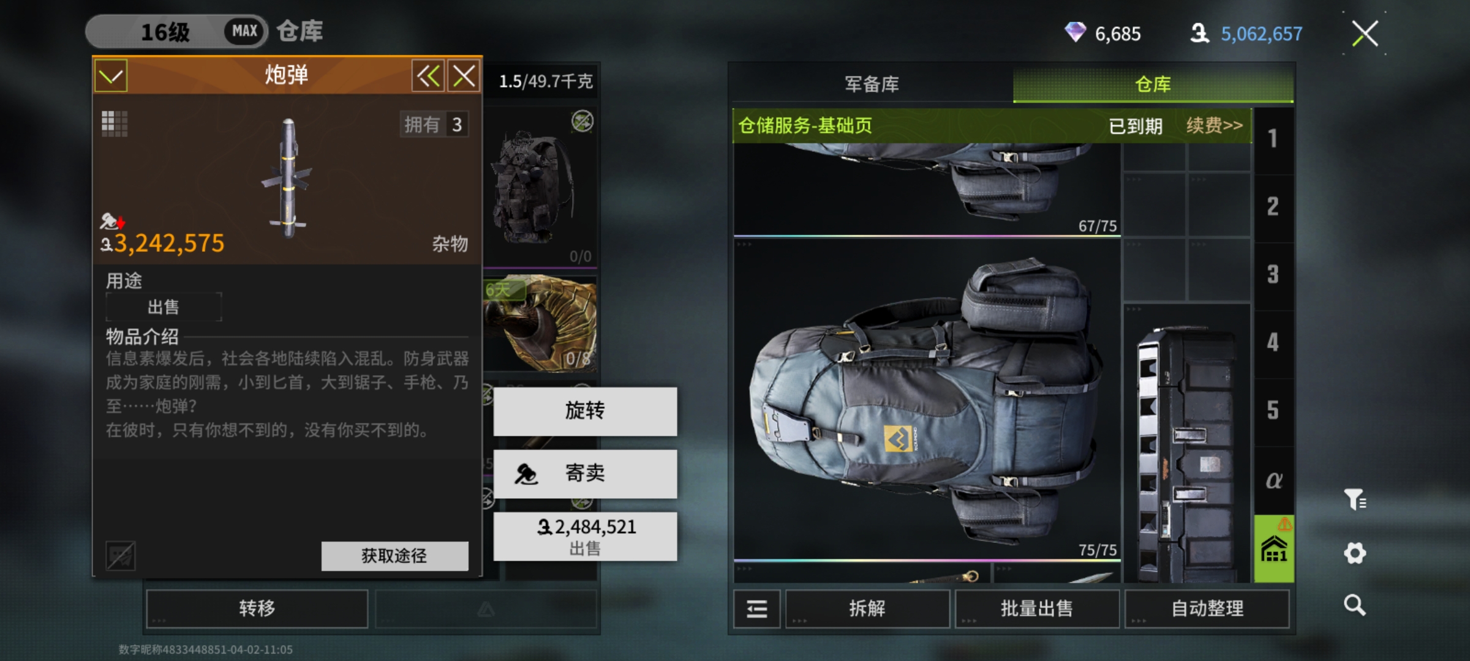Open the list menu icon beside 拆解

coord(757,608)
